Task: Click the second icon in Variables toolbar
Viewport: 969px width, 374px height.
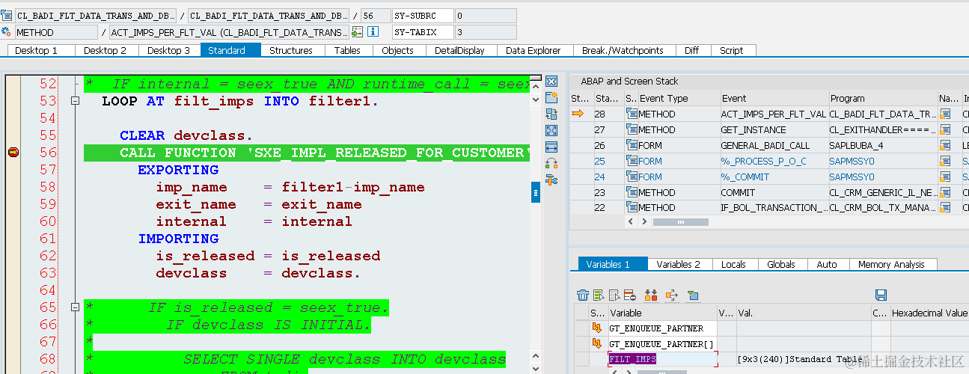Action: pyautogui.click(x=599, y=295)
